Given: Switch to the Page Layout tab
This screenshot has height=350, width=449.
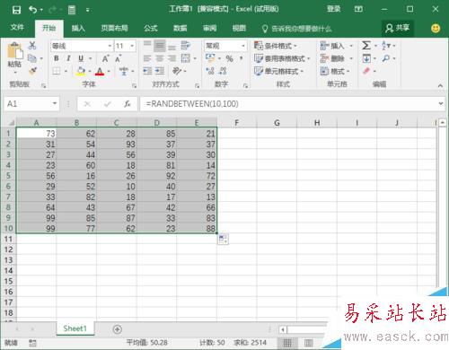Looking at the screenshot, I should (x=114, y=28).
